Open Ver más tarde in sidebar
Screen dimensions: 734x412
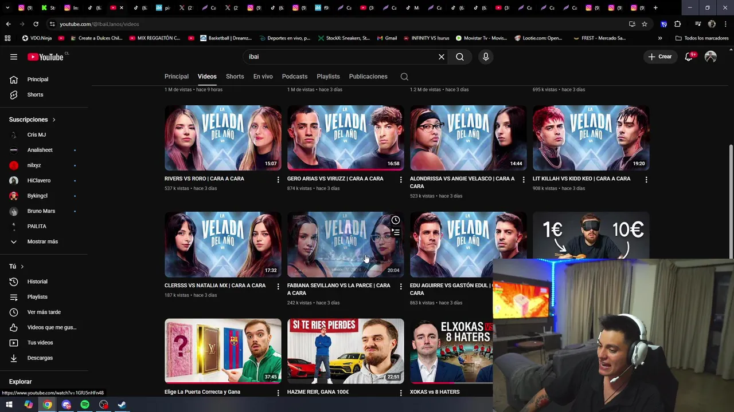point(44,312)
